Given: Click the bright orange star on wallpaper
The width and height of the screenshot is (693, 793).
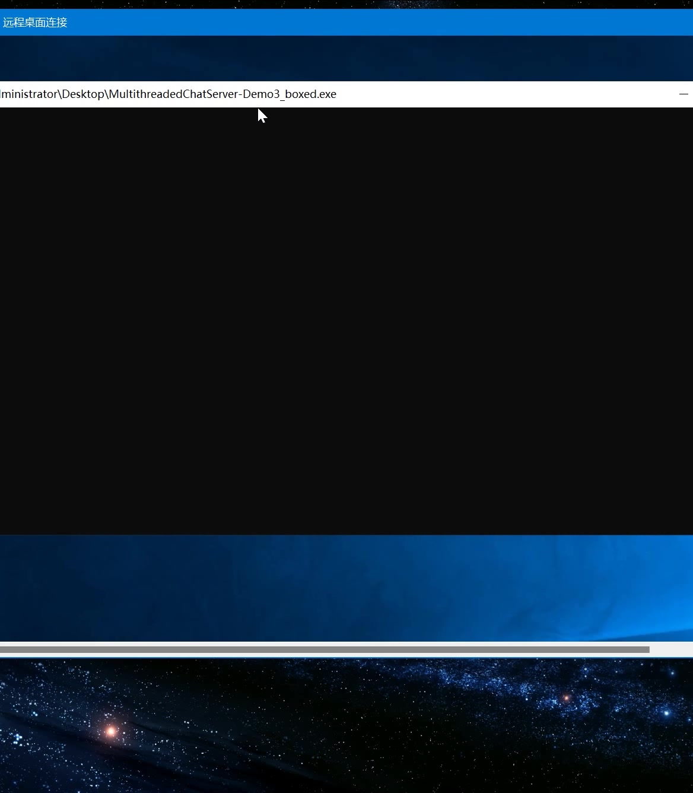Looking at the screenshot, I should pyautogui.click(x=111, y=731).
